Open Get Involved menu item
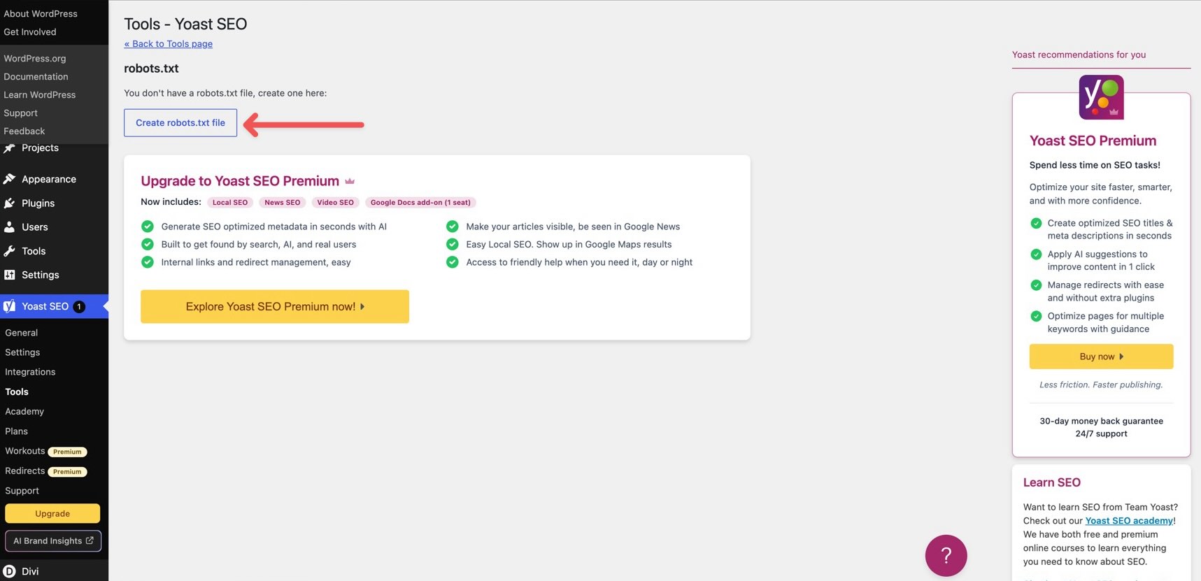The width and height of the screenshot is (1201, 581). [30, 31]
